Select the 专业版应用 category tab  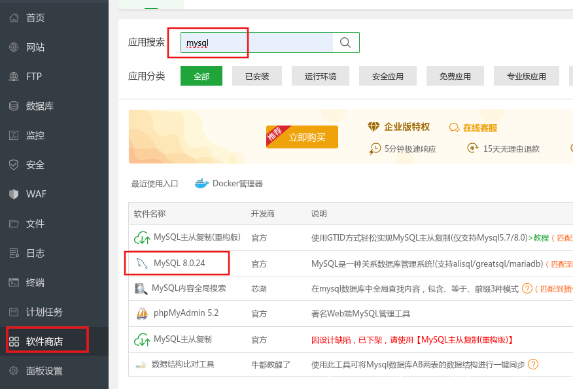(x=527, y=76)
